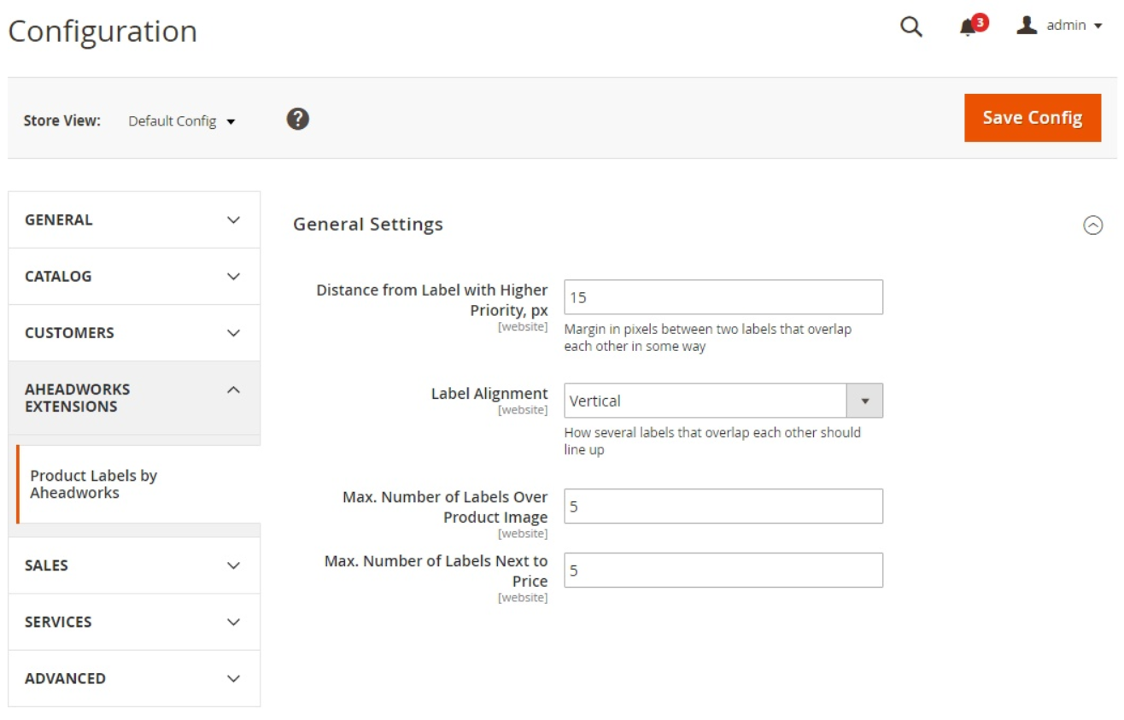This screenshot has height=720, width=1124.
Task: Expand the GENERAL sidebar section
Action: click(x=134, y=220)
